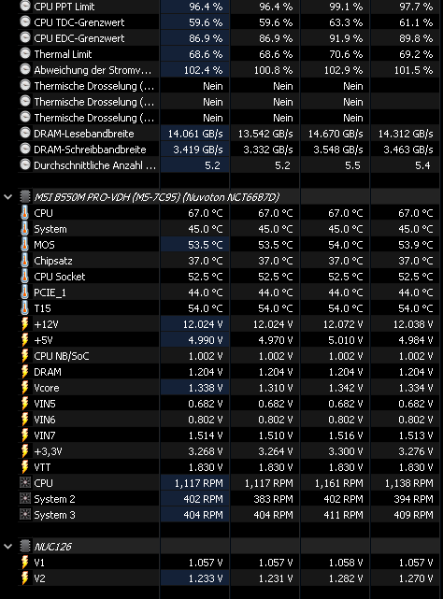The height and width of the screenshot is (599, 443).
Task: Click the +3,3V voltage row
Action: (229, 451)
